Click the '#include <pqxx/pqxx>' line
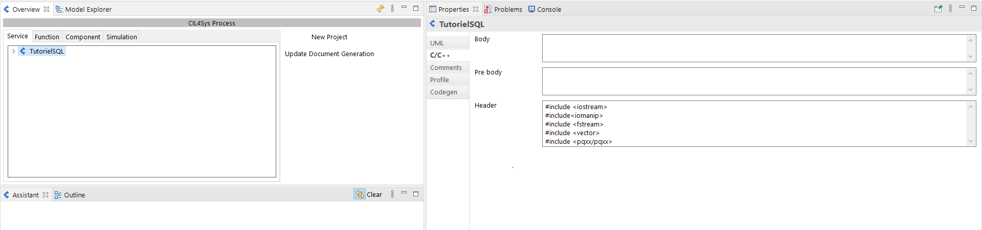982x230 pixels. pos(578,142)
